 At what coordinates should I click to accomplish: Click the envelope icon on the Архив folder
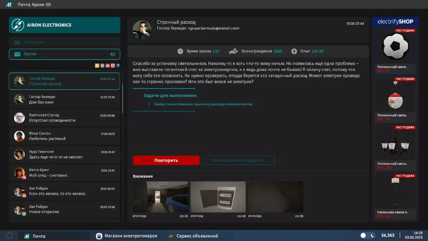(x=18, y=54)
